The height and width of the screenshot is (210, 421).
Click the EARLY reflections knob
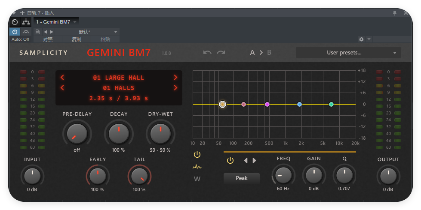tap(98, 176)
